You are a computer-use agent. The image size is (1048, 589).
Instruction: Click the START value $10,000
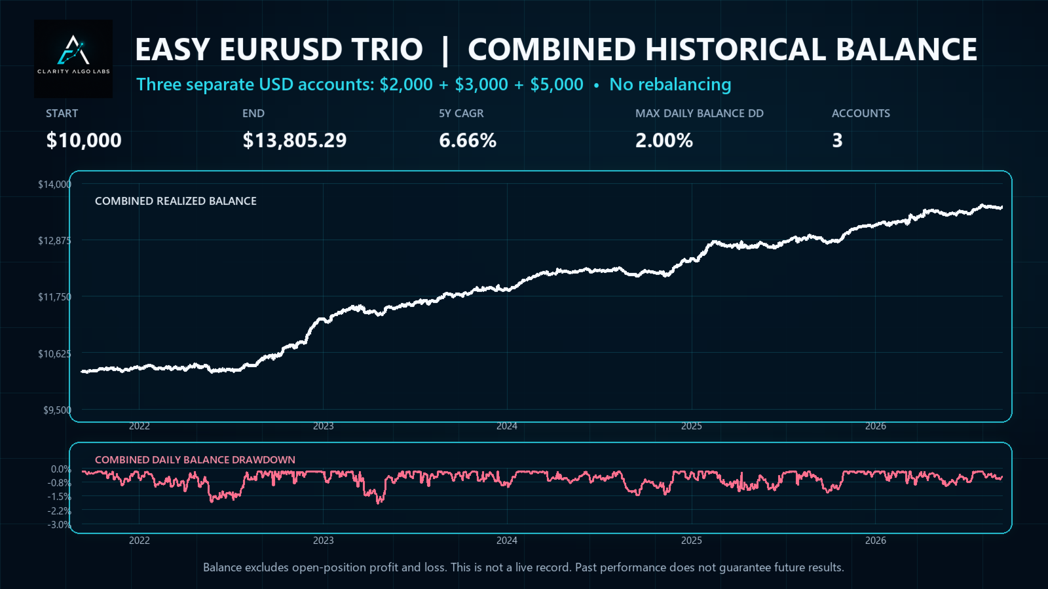click(84, 140)
